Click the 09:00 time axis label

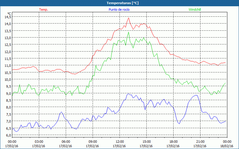92,142
